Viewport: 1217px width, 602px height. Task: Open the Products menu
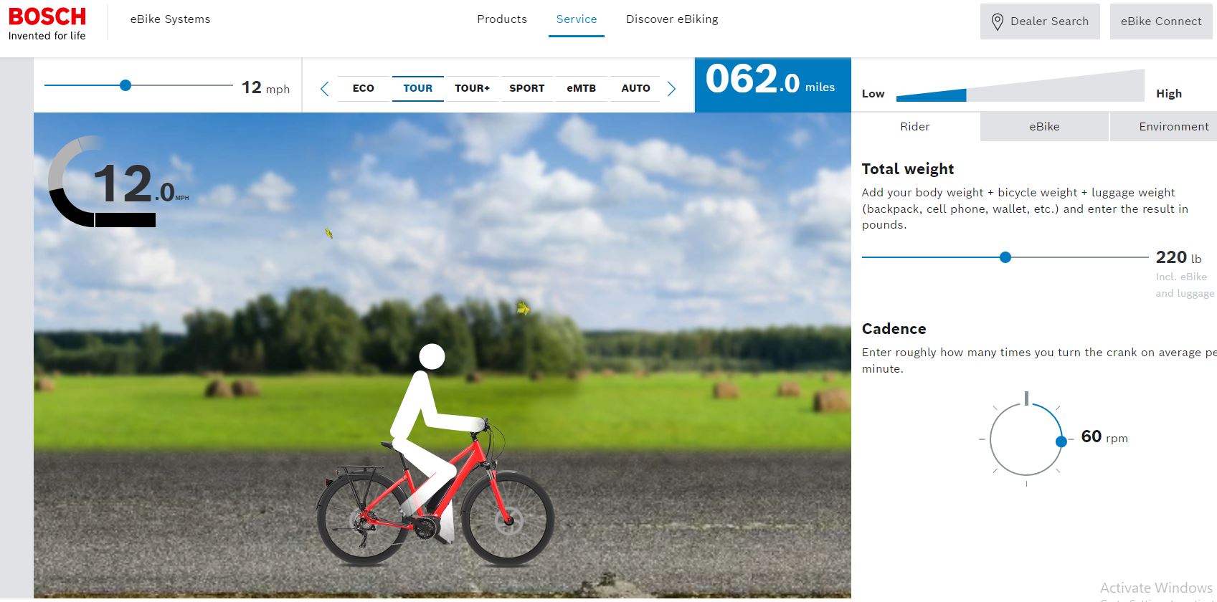point(502,19)
